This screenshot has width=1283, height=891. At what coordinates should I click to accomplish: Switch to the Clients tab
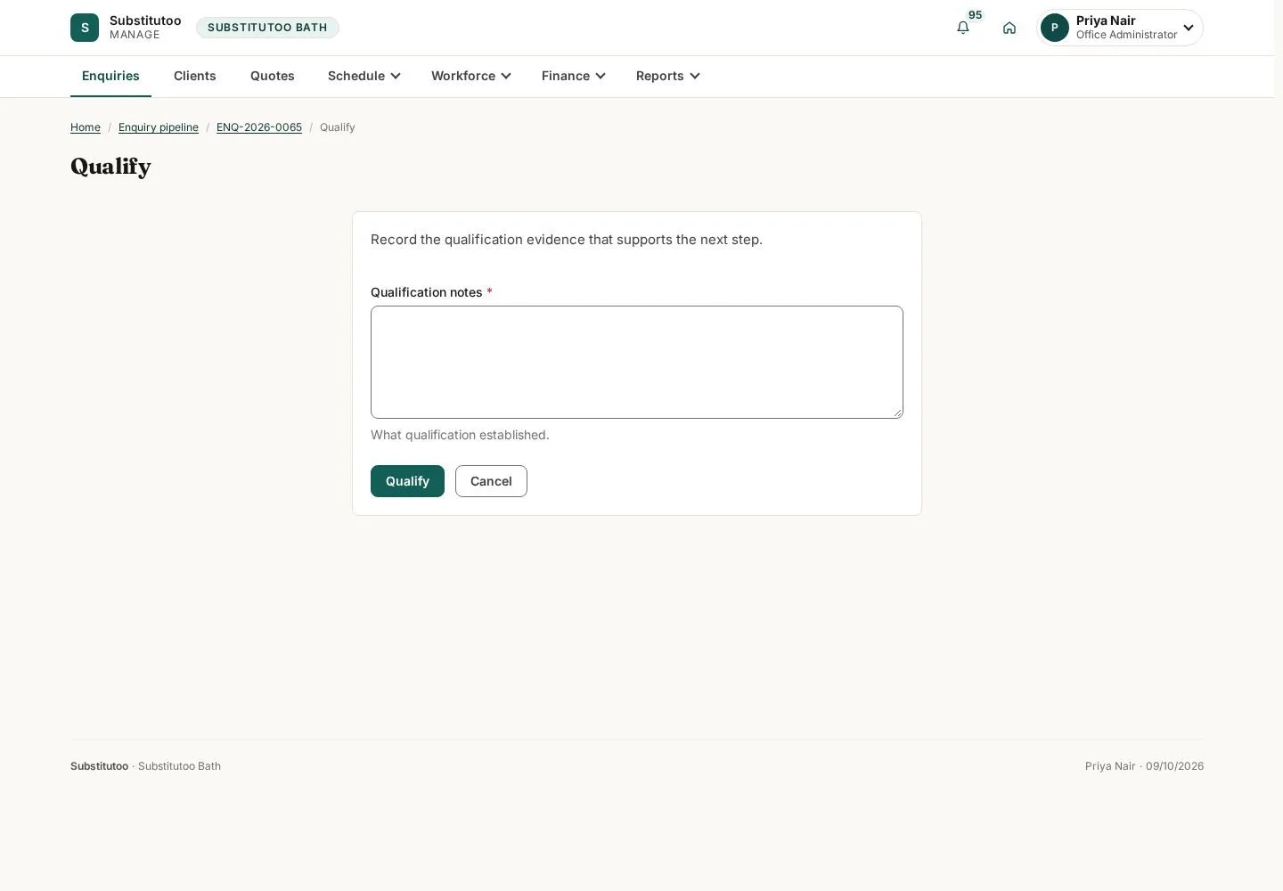(x=195, y=76)
